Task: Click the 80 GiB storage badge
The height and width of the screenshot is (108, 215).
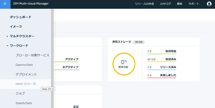Action: tap(139, 42)
